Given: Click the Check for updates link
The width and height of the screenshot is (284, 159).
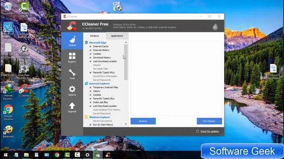Looking at the screenshot, I should pyautogui.click(x=209, y=131).
